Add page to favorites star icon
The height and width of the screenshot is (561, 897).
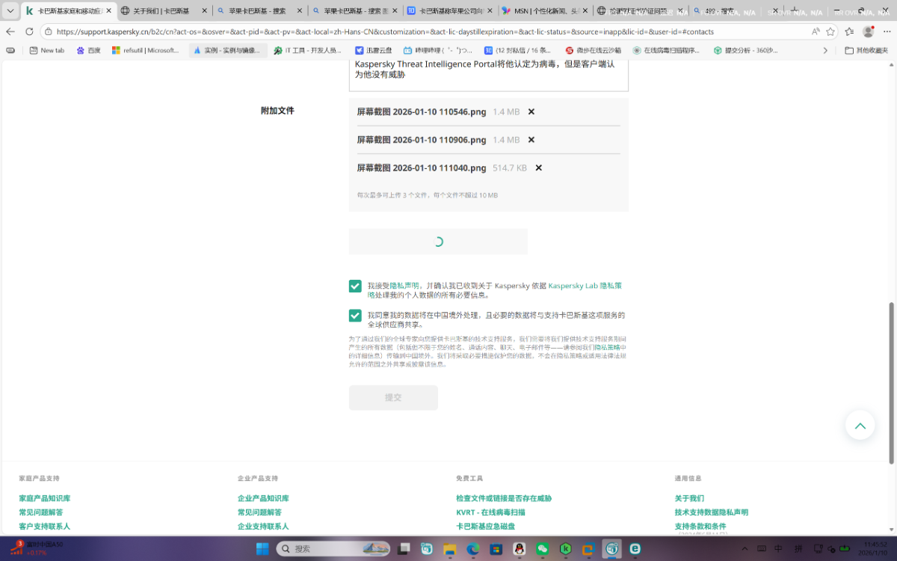point(830,31)
